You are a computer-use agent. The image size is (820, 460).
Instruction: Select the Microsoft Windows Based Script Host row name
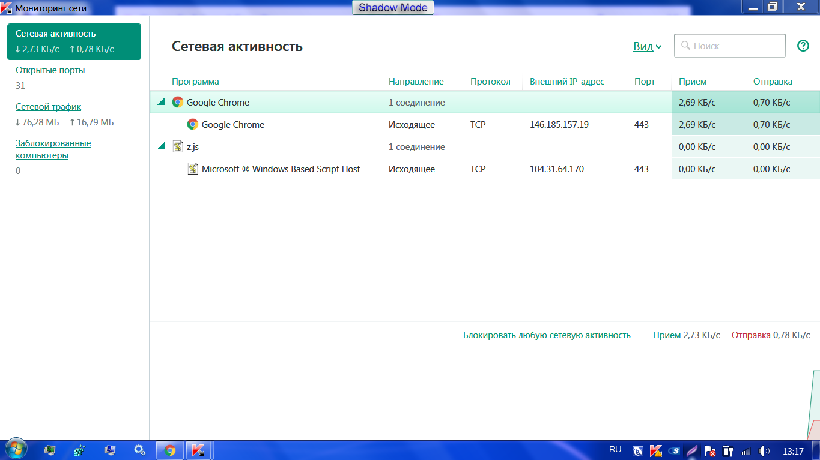[281, 169]
